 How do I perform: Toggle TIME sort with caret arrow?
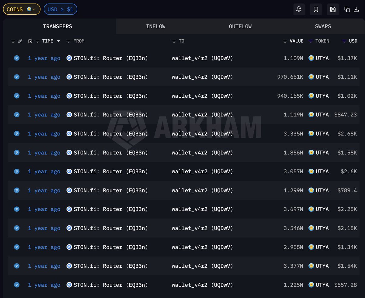58,41
